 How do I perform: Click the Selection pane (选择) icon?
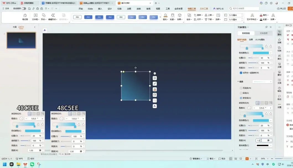(x=218, y=15)
